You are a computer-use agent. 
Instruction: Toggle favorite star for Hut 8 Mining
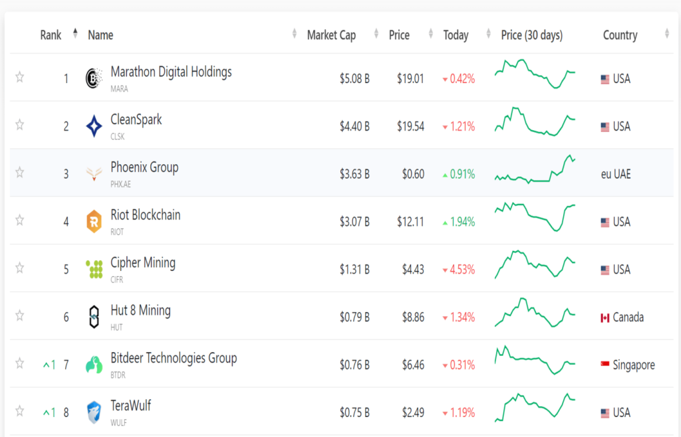(x=20, y=315)
